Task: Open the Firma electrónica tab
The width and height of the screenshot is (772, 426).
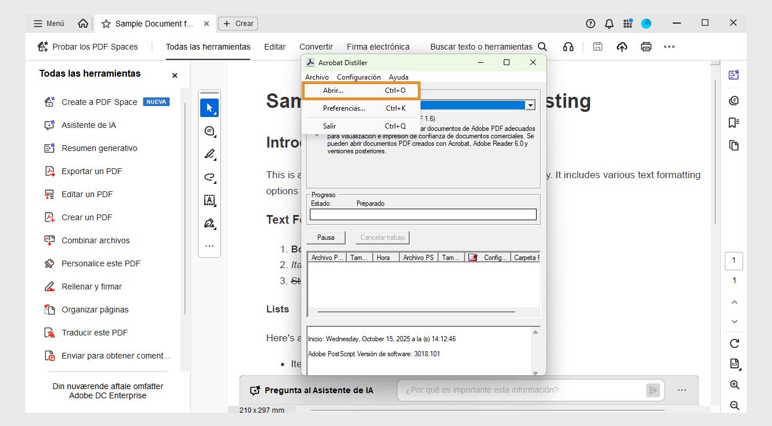Action: tap(378, 47)
